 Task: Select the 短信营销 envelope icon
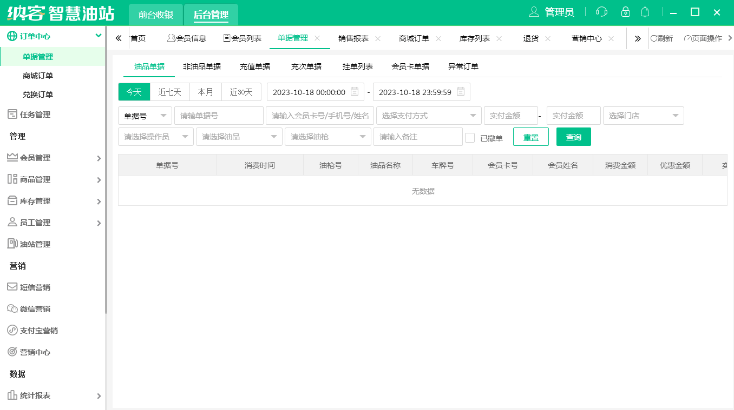pyautogui.click(x=12, y=287)
